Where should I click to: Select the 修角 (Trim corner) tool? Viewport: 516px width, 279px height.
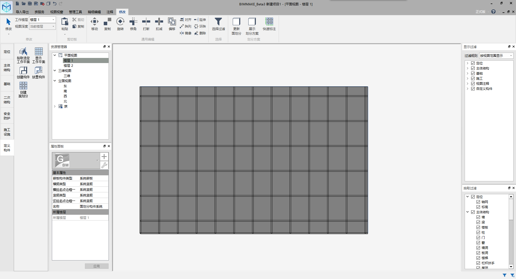133,24
